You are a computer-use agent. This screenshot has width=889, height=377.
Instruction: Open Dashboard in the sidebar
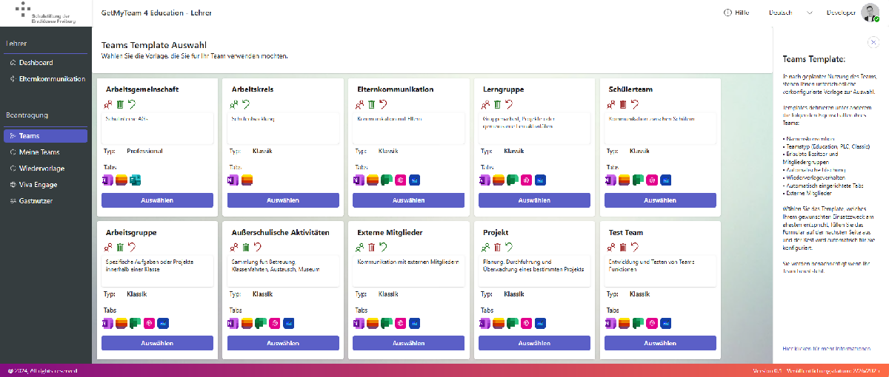tap(36, 63)
